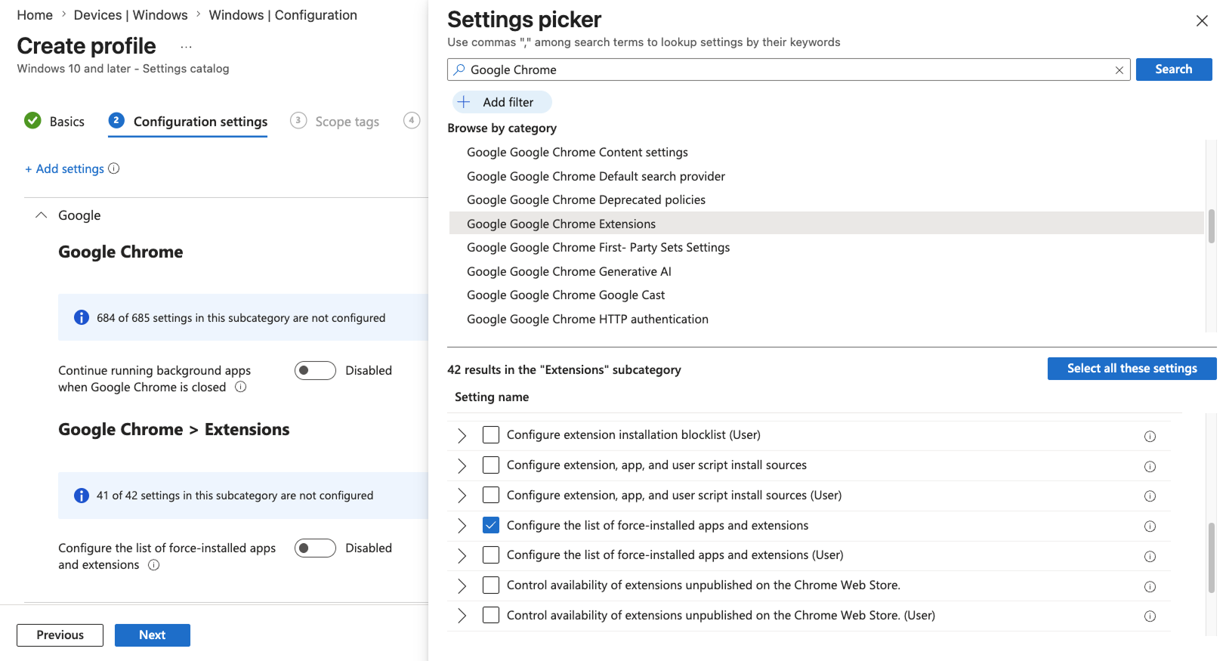Collapse the Google category section
The width and height of the screenshot is (1229, 661).
point(42,215)
